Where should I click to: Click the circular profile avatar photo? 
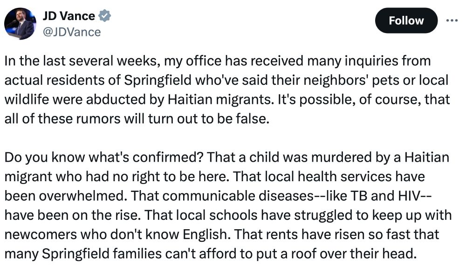point(20,24)
